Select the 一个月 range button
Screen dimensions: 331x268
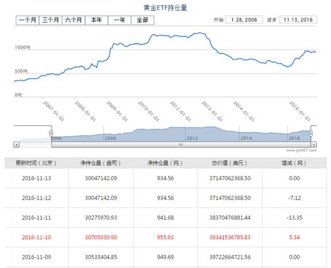pyautogui.click(x=28, y=20)
